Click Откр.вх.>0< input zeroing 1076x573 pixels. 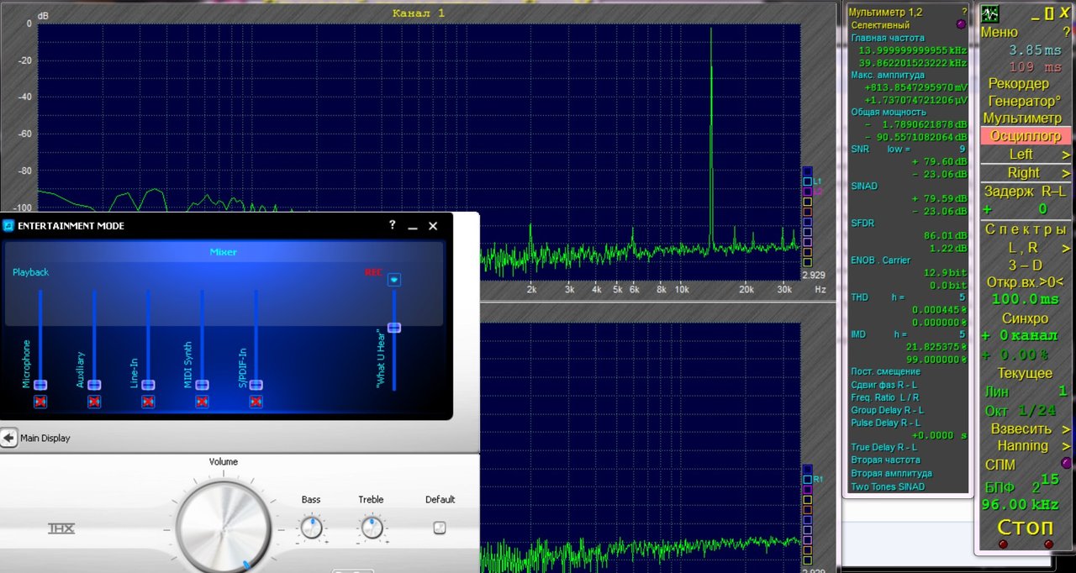[1026, 281]
